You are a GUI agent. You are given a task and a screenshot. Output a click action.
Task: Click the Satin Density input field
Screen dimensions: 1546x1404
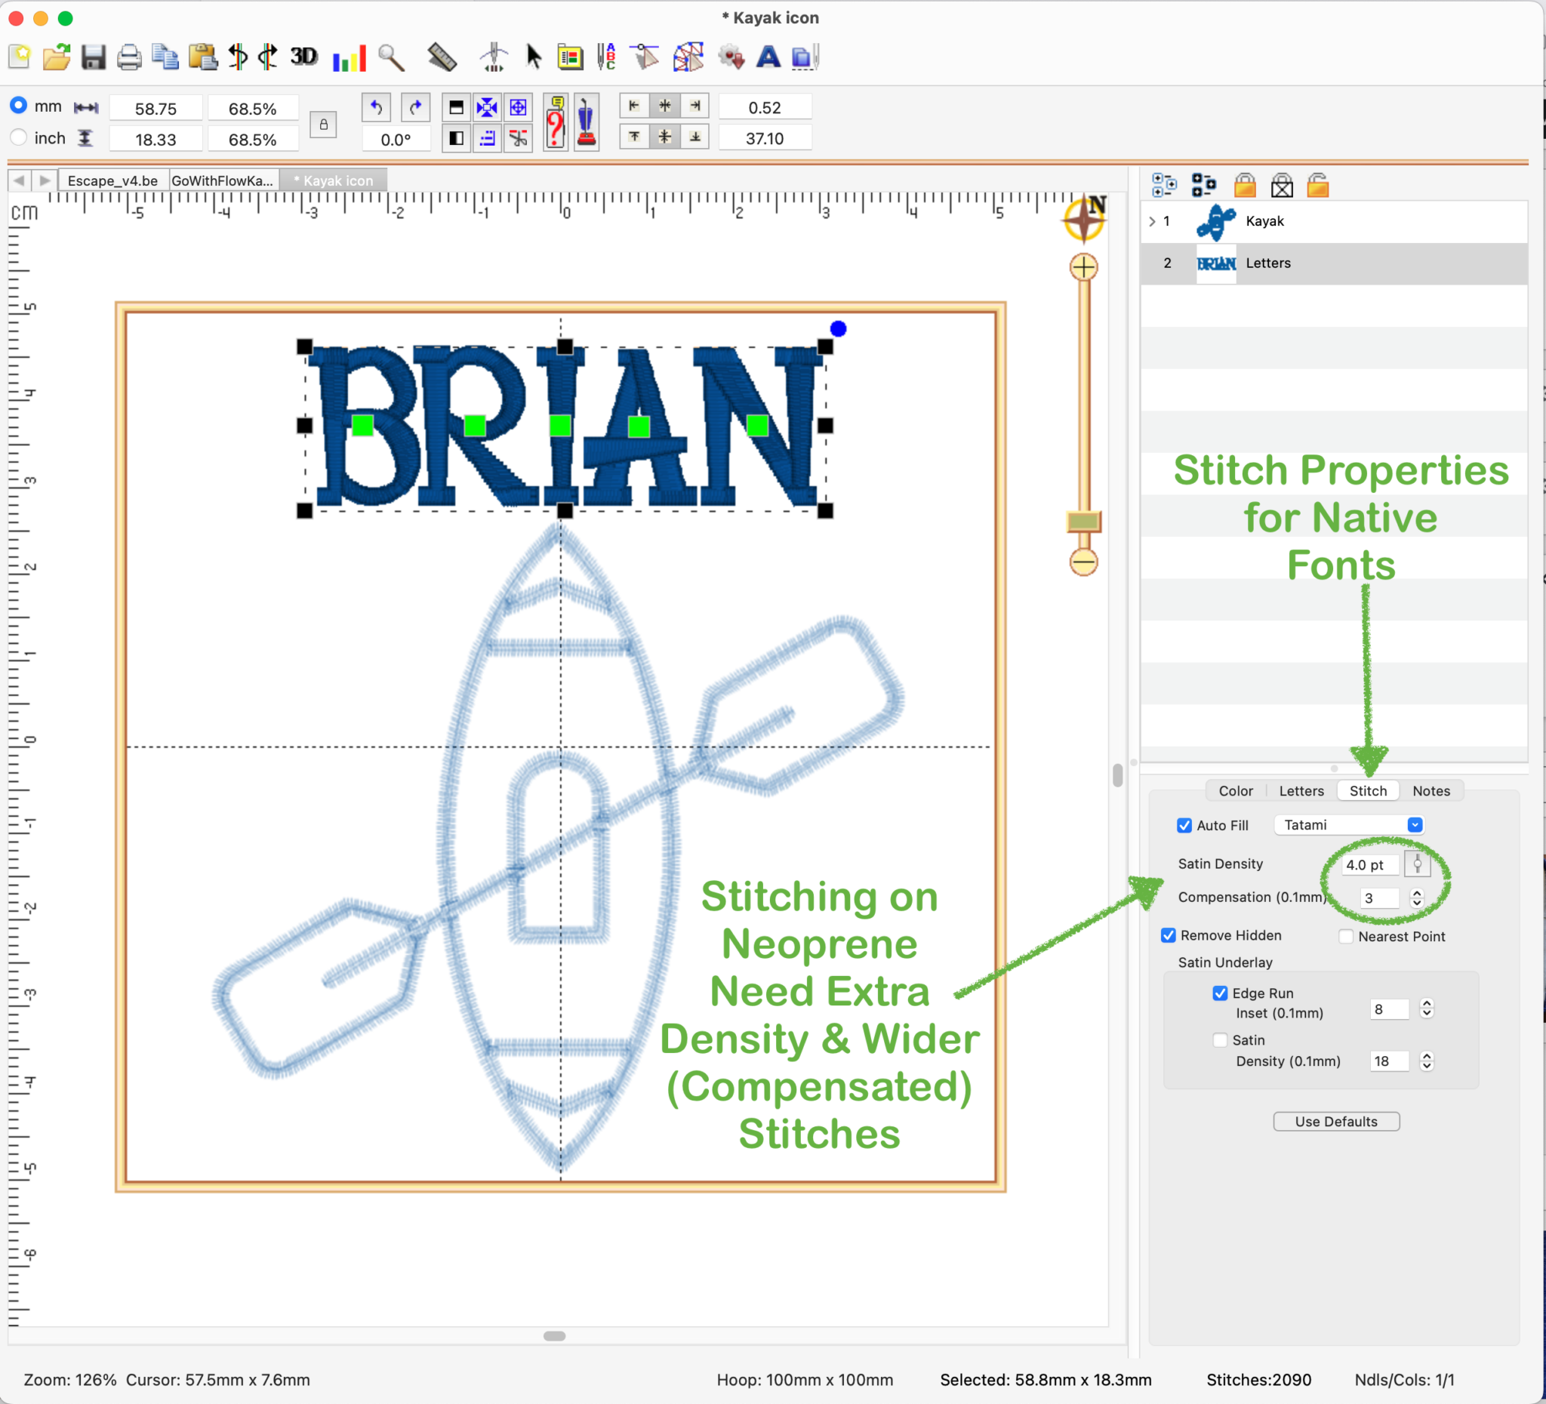pos(1369,865)
